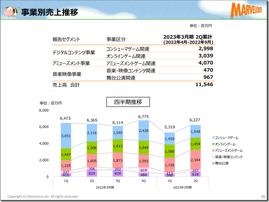Viewport: 269px width, 202px height.
Task: Click the 6,775 bar total label
Action: point(144,117)
